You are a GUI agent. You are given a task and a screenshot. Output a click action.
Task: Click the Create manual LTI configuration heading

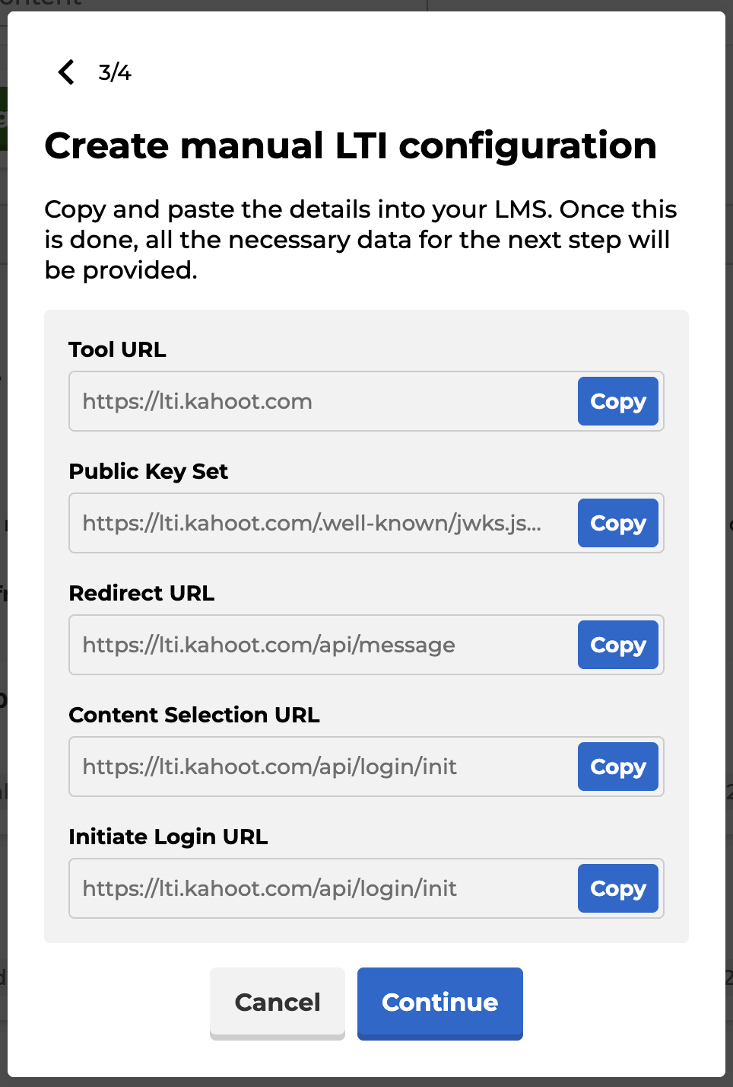(x=351, y=145)
